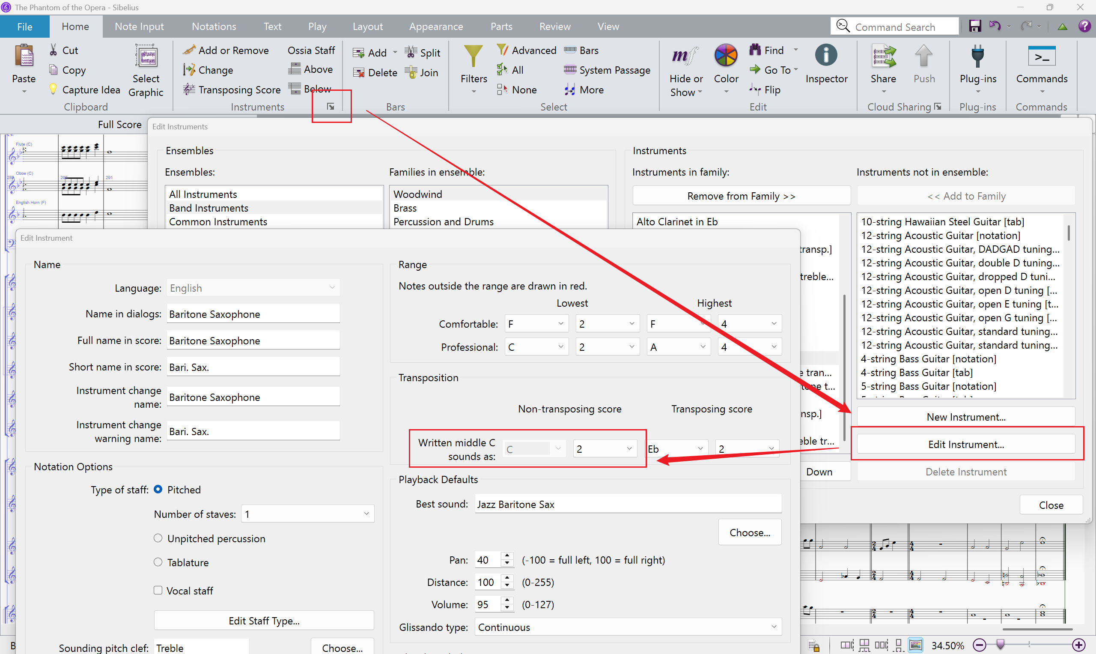Click the zoom slider handle

(x=1001, y=645)
